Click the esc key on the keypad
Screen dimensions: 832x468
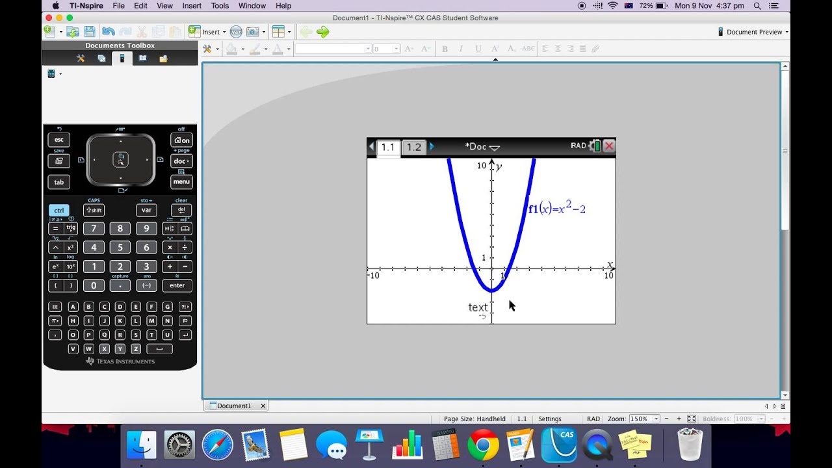58,140
